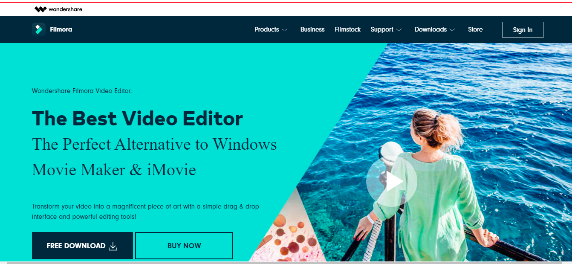Expand the Support menu chevron
Screen dimensions: 572x264
[x=399, y=30]
